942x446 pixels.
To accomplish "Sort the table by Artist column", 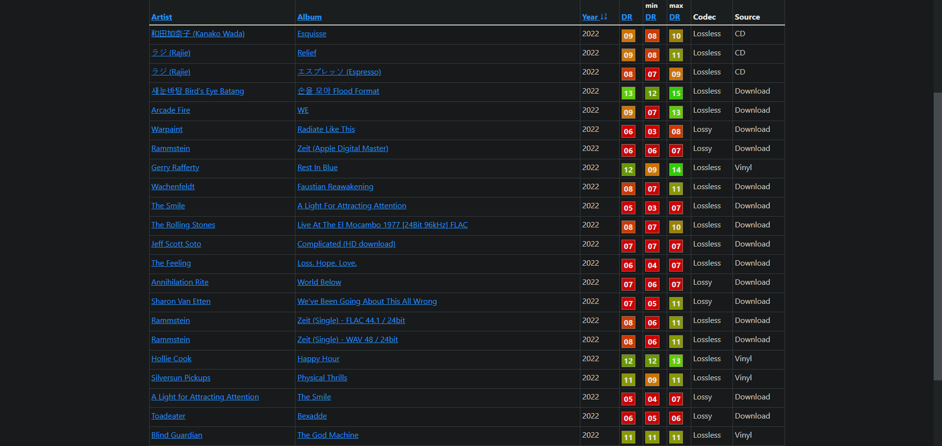I will tap(161, 17).
